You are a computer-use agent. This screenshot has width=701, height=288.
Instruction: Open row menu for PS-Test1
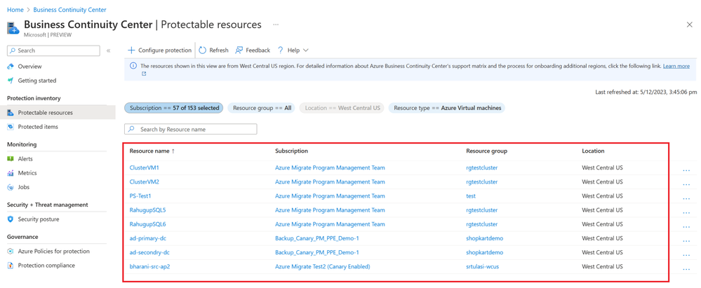(x=687, y=198)
